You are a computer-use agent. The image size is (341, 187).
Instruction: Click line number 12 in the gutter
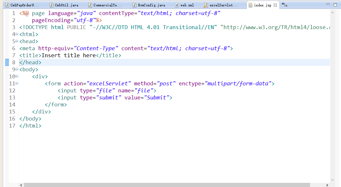(x=12, y=90)
